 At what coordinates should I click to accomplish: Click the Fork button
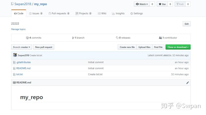(x=180, y=4)
